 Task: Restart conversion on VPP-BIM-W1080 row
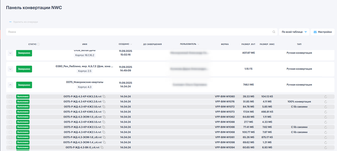pos(326,97)
